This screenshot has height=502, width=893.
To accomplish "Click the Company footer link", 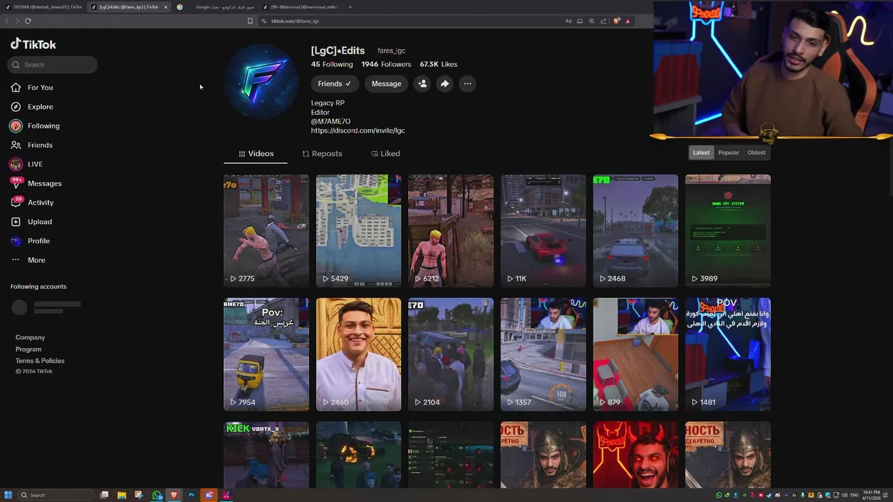I will [30, 337].
